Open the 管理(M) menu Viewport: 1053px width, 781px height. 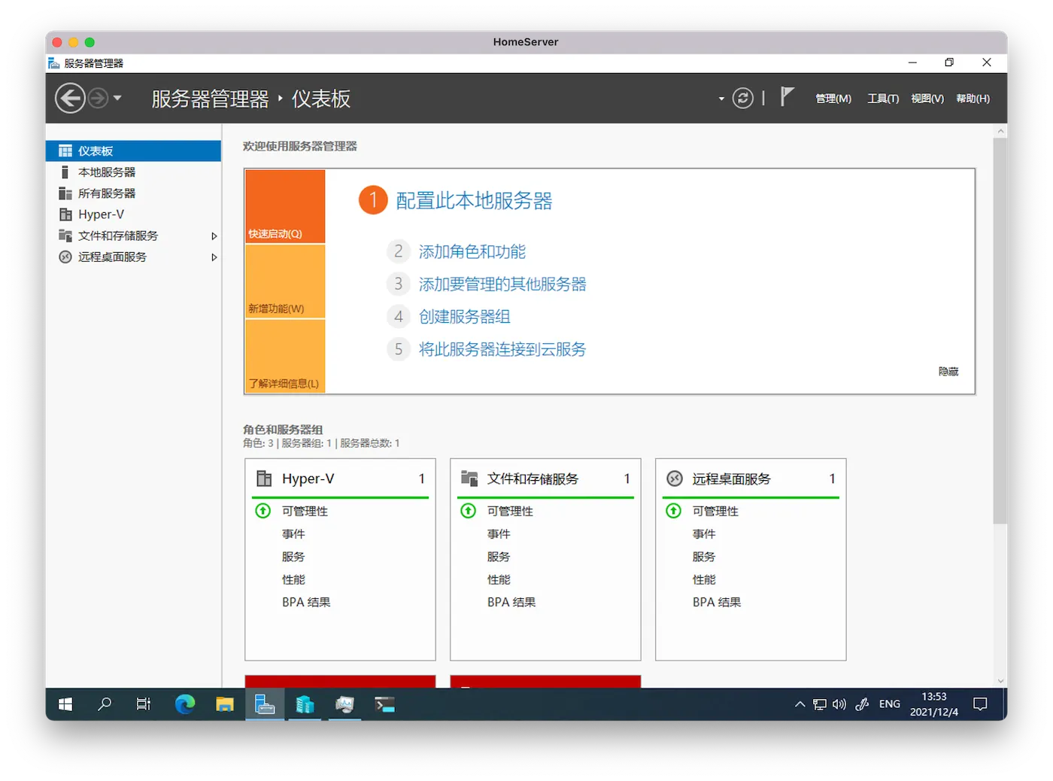coord(833,99)
